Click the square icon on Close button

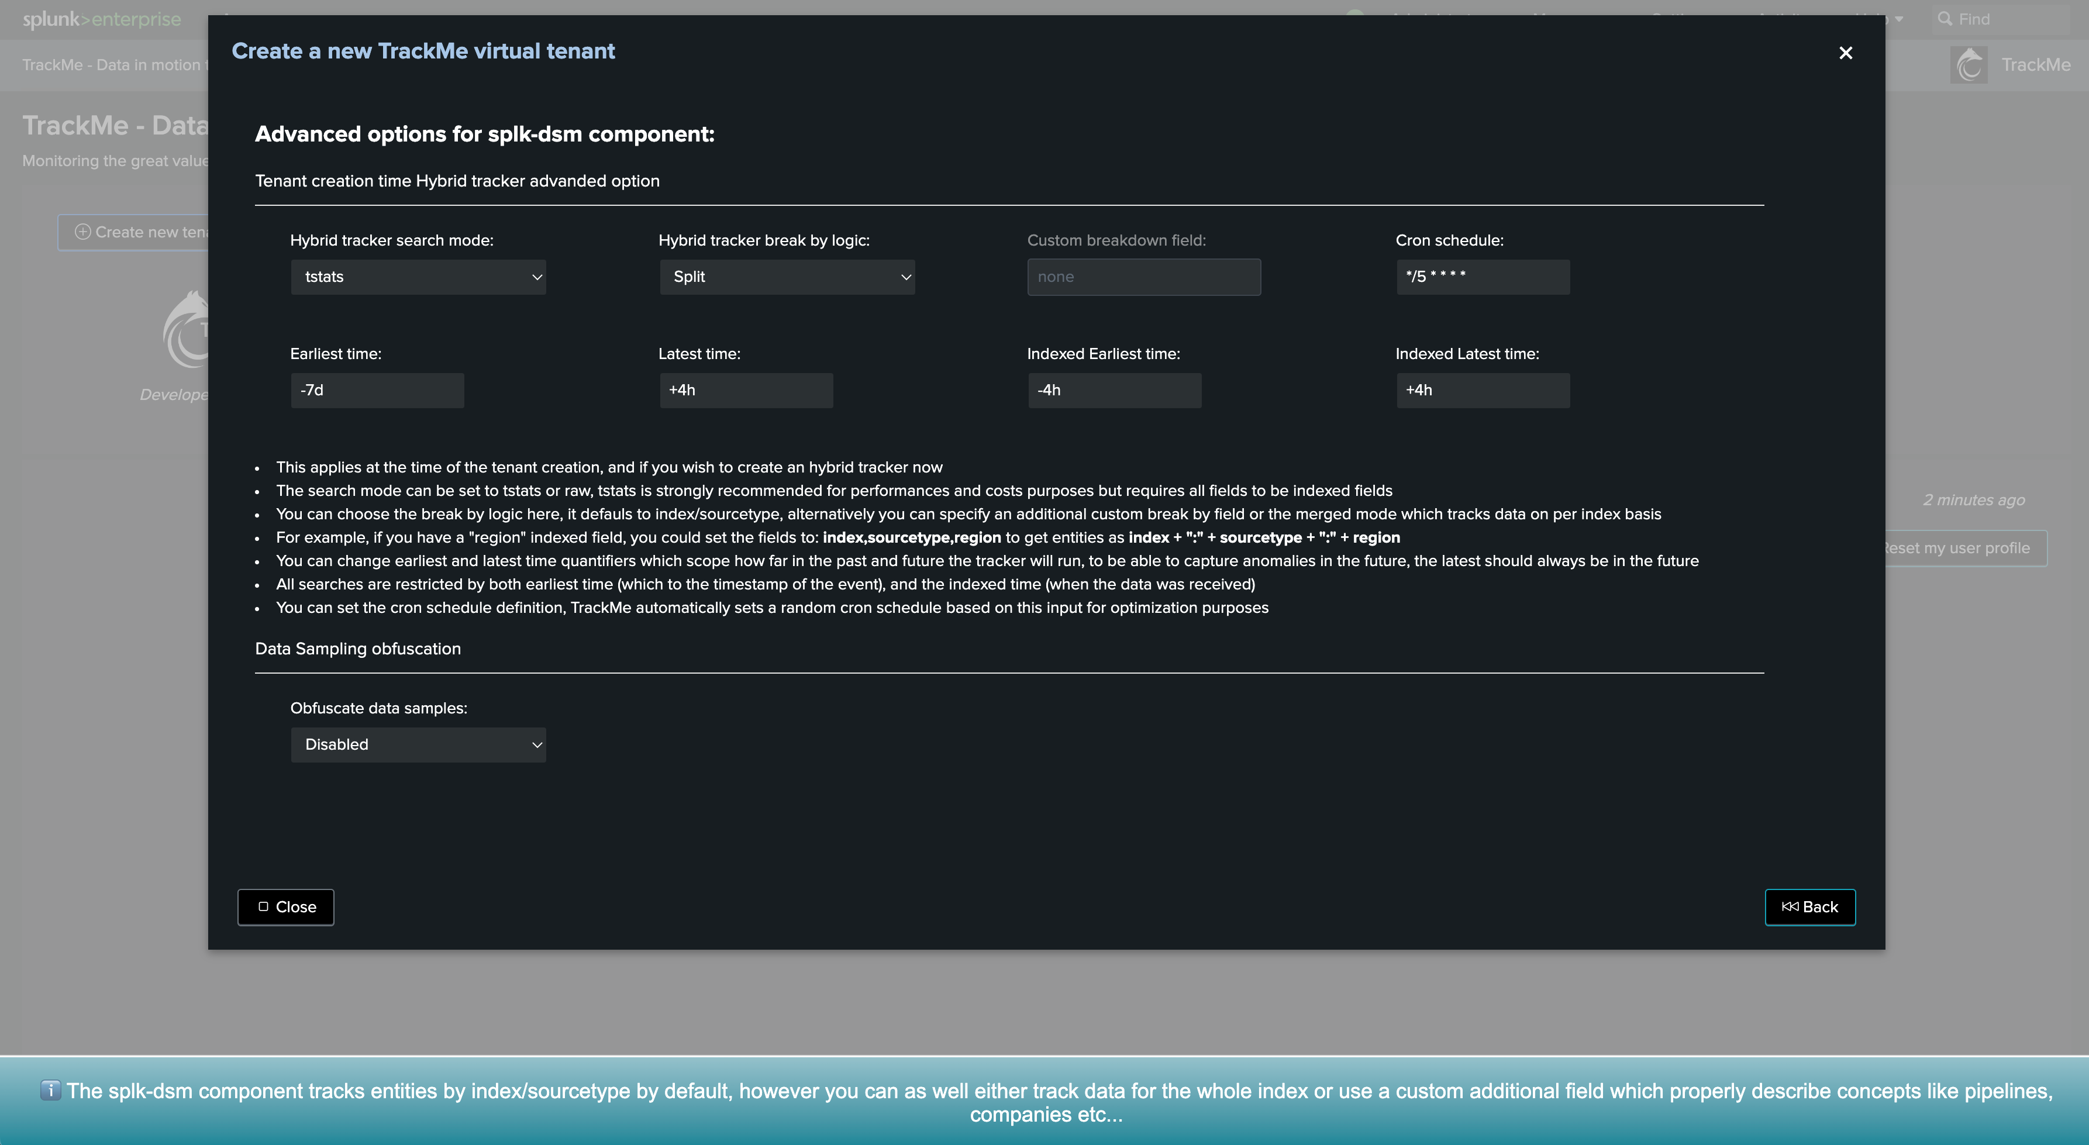tap(264, 908)
